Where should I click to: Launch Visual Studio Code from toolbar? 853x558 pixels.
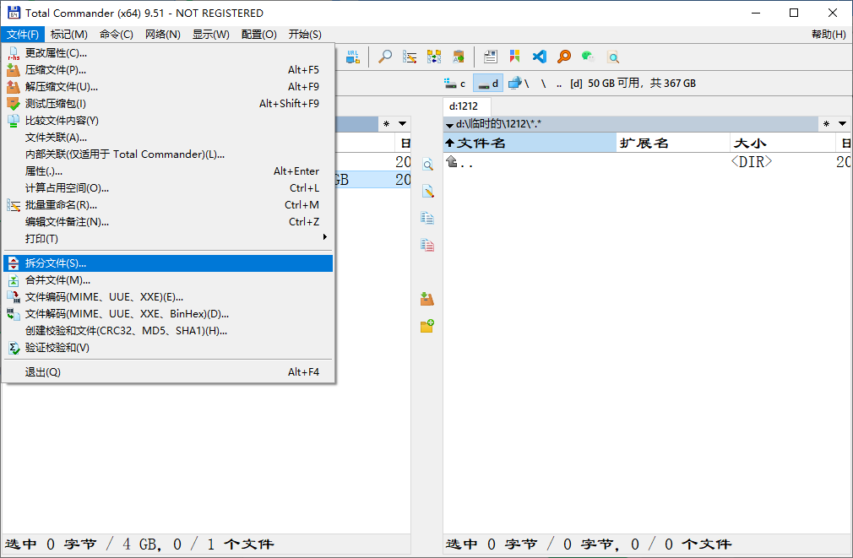point(539,57)
